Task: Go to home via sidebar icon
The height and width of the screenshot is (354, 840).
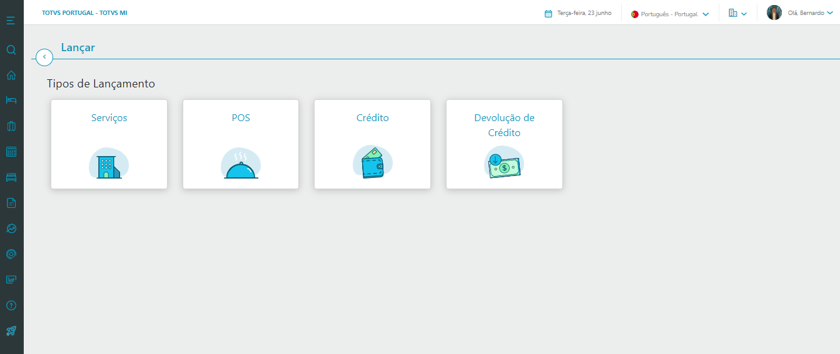Action: 11,76
